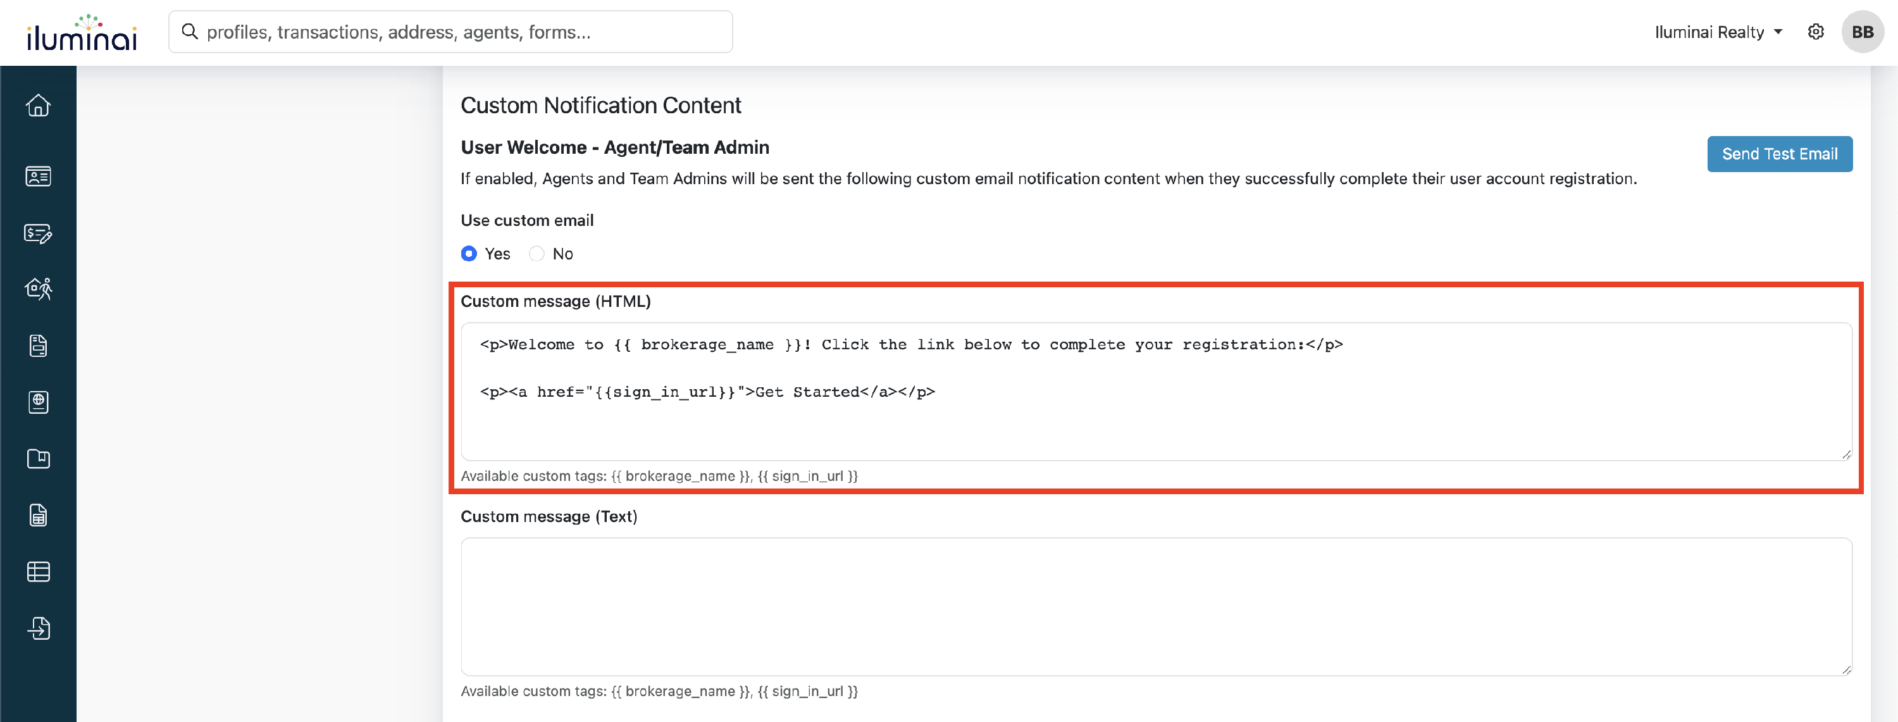The image size is (1898, 722).
Task: Open the house with running person icon
Action: [39, 289]
